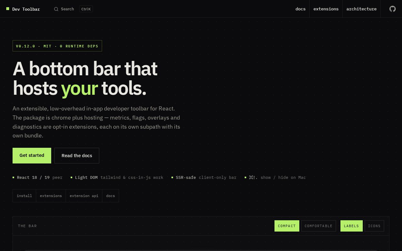Click 'show / hide on Mac' text
This screenshot has width=402, height=251.
[283, 178]
